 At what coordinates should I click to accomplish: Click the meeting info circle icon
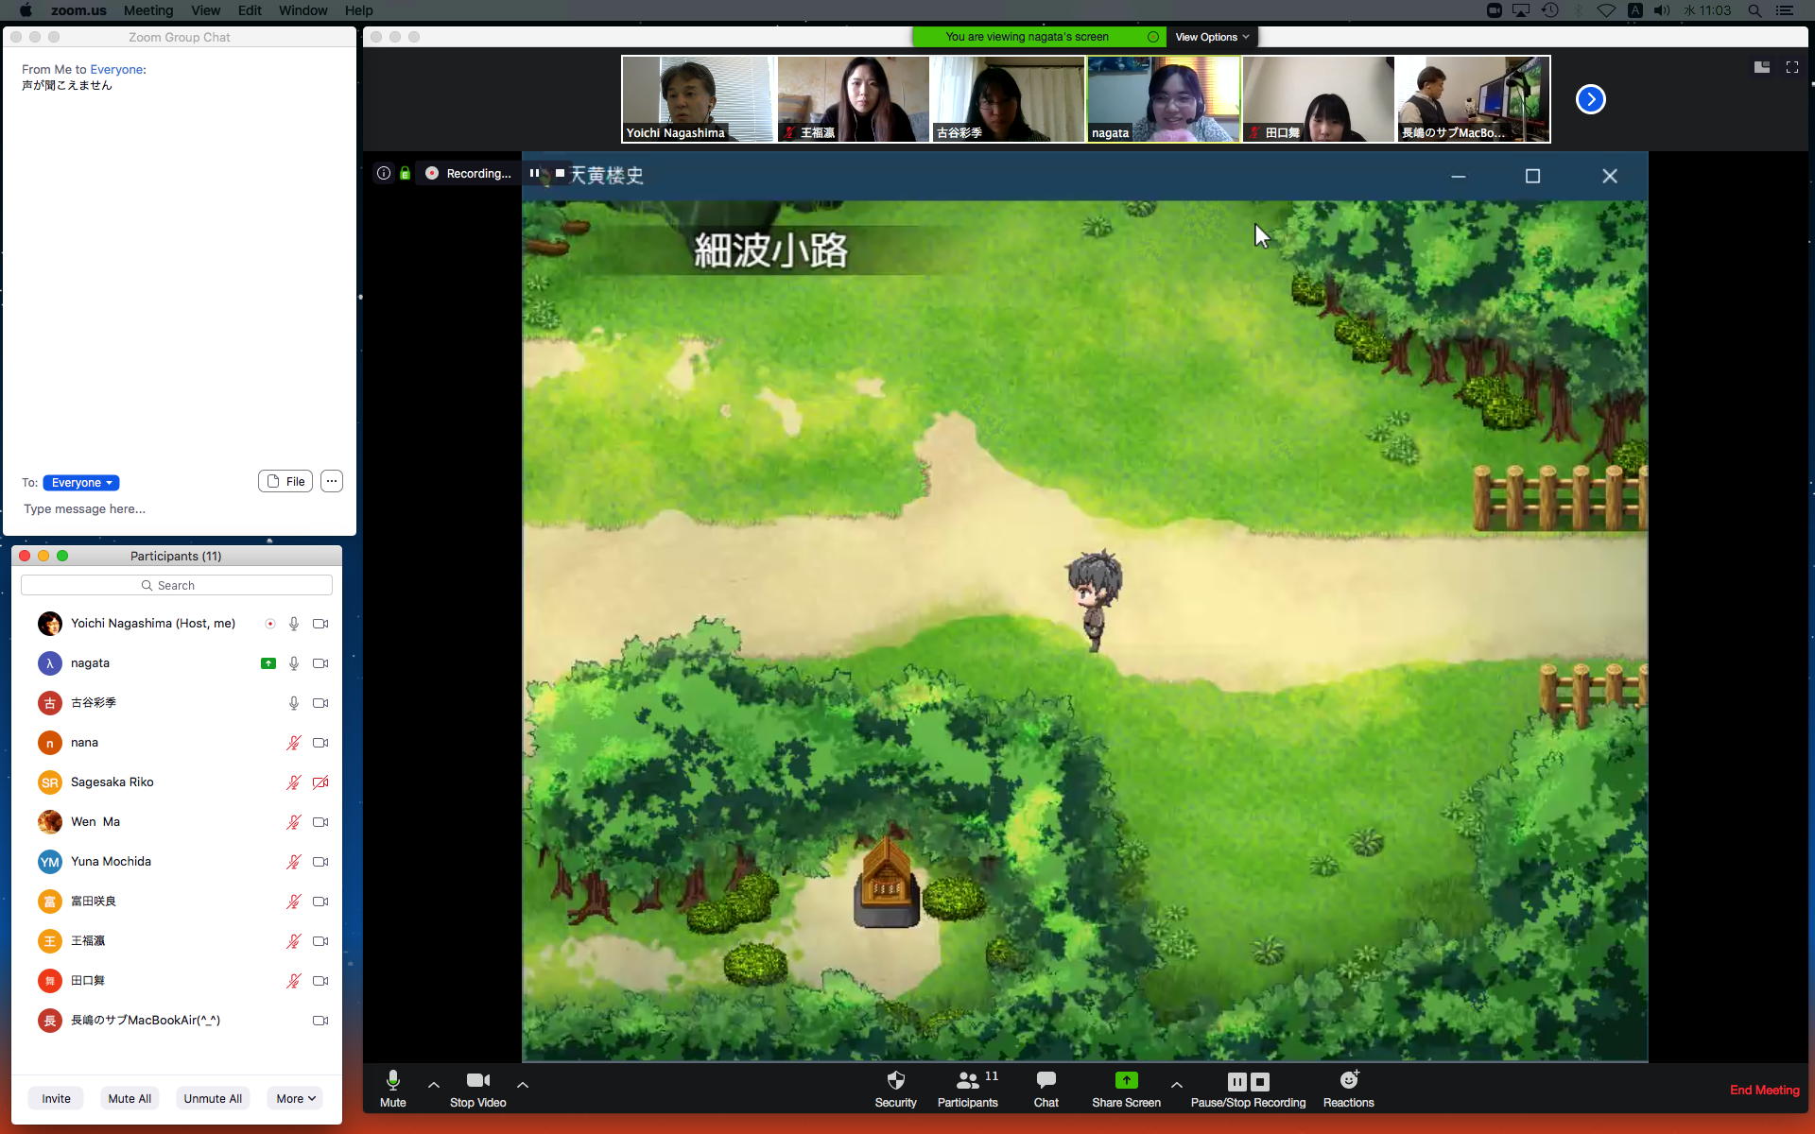coord(384,173)
